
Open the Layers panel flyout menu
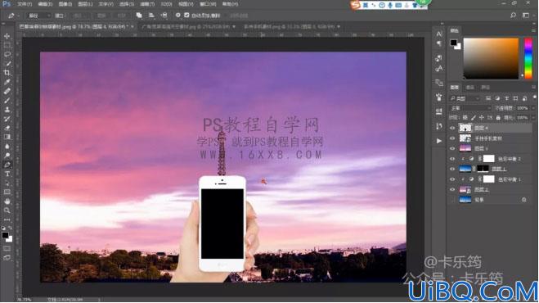click(533, 88)
